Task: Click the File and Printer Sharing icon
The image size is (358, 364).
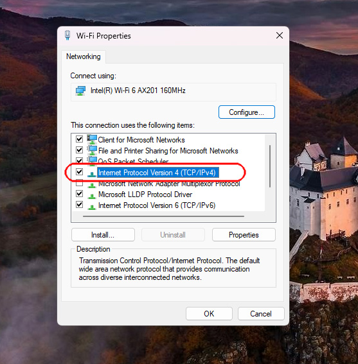Action: pos(92,150)
